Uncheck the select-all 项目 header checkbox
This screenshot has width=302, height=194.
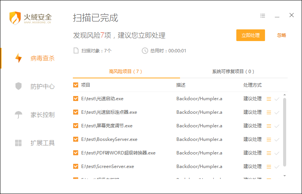point(76,85)
